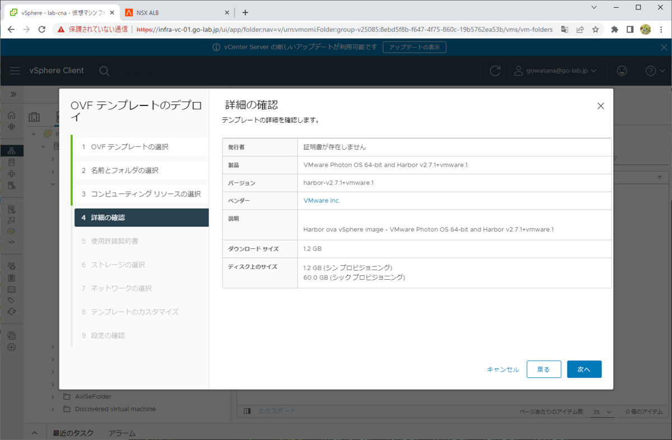Click the 60.0 GB thick provisioning size text

coord(354,277)
